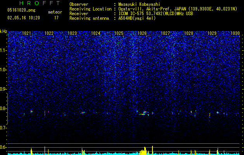Image resolution: width=244 pixels, height=155 pixels.
Task: Click the large meteor echo near 1026
Action: click(144, 113)
